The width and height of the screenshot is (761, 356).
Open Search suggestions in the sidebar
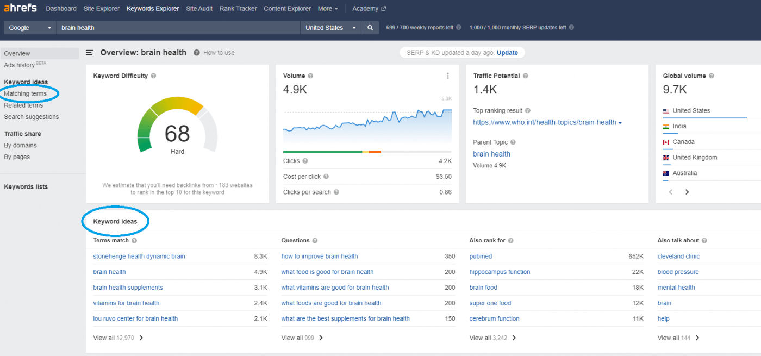click(31, 117)
